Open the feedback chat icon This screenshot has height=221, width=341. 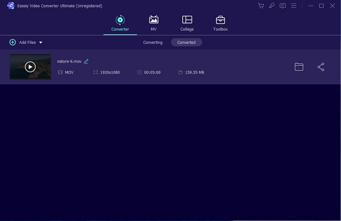[x=282, y=5]
